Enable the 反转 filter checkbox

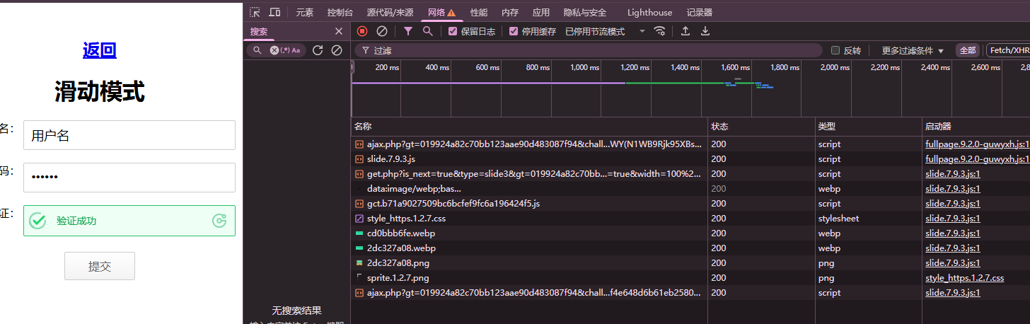click(835, 50)
